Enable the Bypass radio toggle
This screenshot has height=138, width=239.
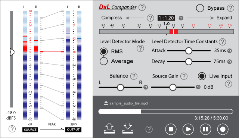[x=200, y=8]
